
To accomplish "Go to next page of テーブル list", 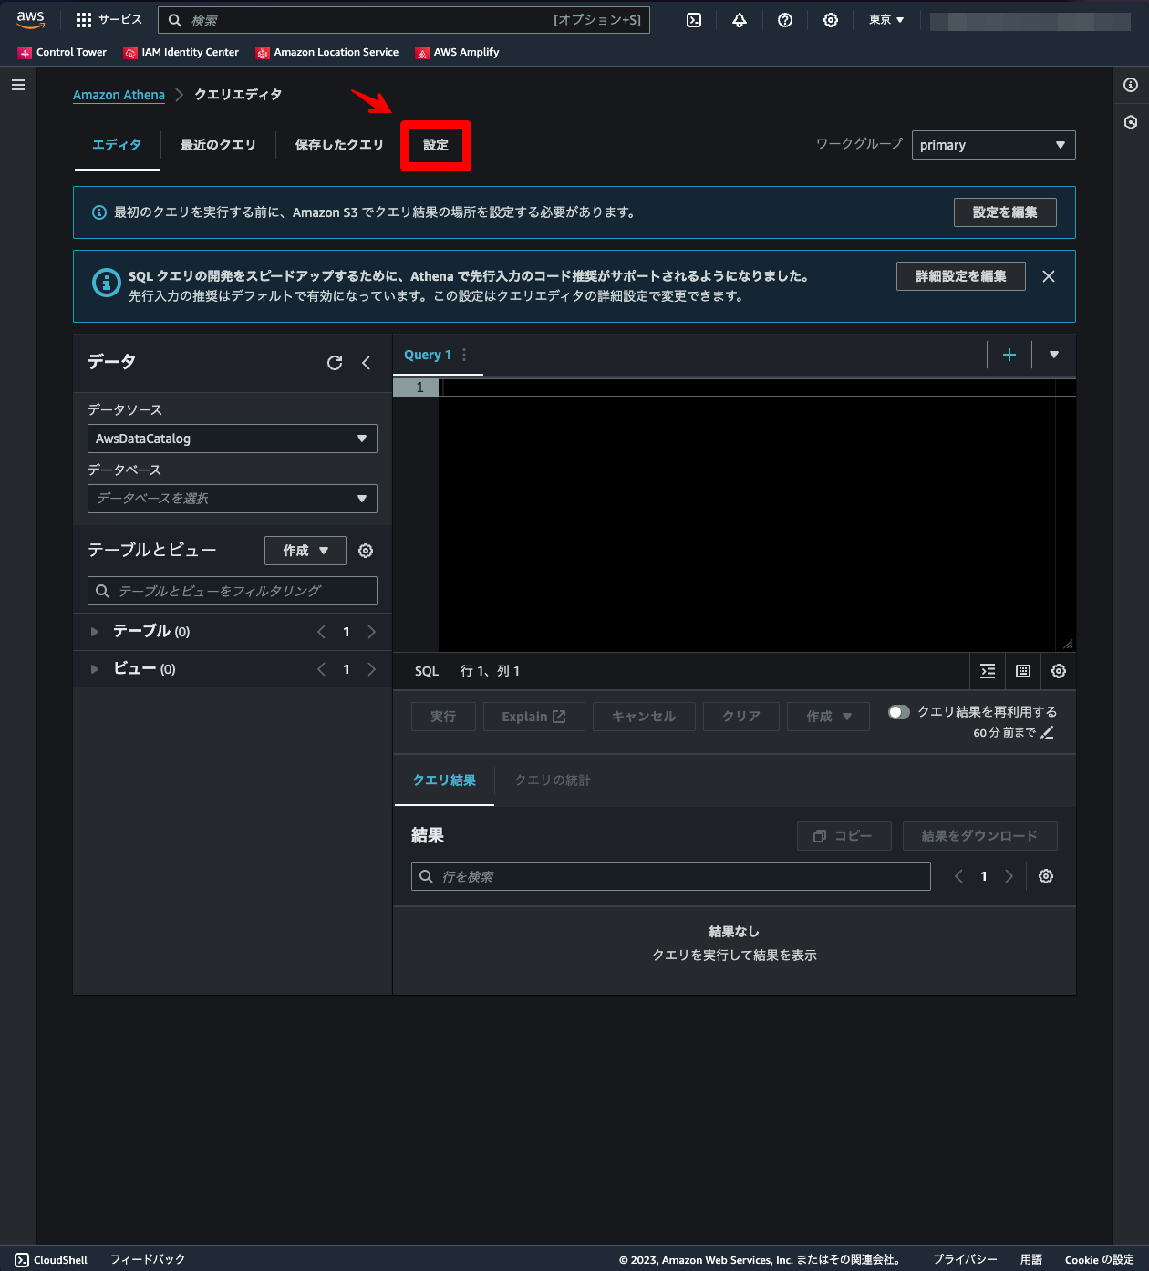I will point(371,632).
